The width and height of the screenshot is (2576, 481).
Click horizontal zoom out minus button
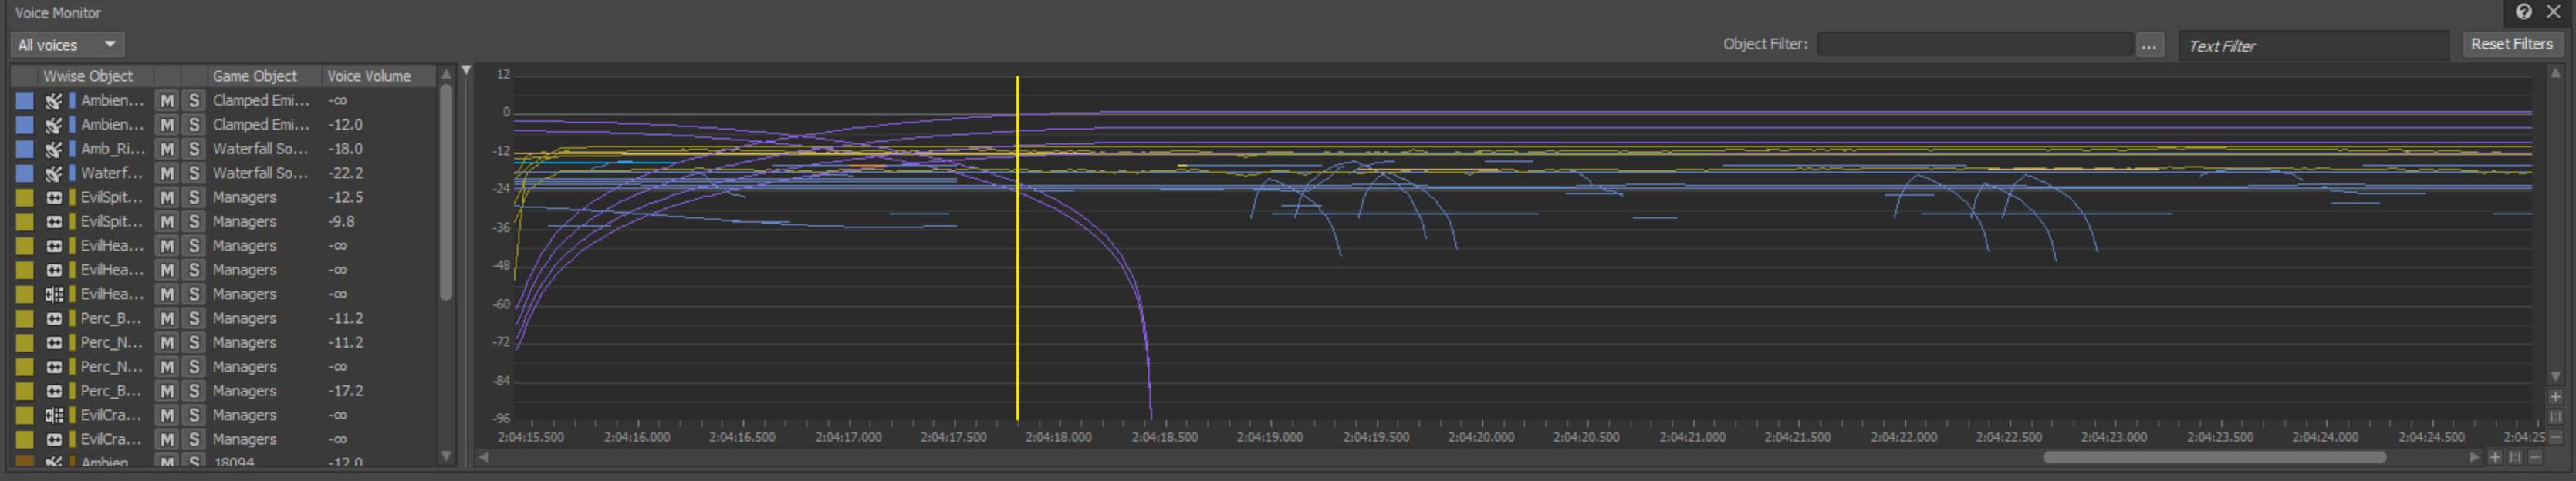pyautogui.click(x=2534, y=457)
